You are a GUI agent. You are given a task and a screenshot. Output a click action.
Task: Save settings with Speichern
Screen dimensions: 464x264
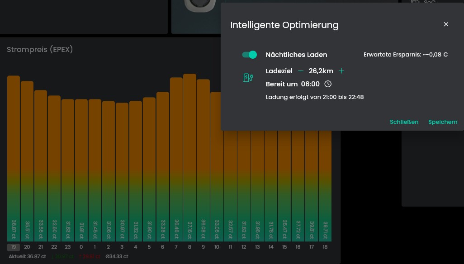coord(442,122)
